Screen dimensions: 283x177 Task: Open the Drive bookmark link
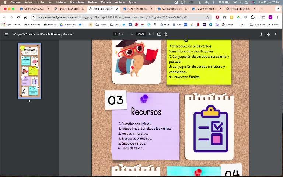[67, 25]
